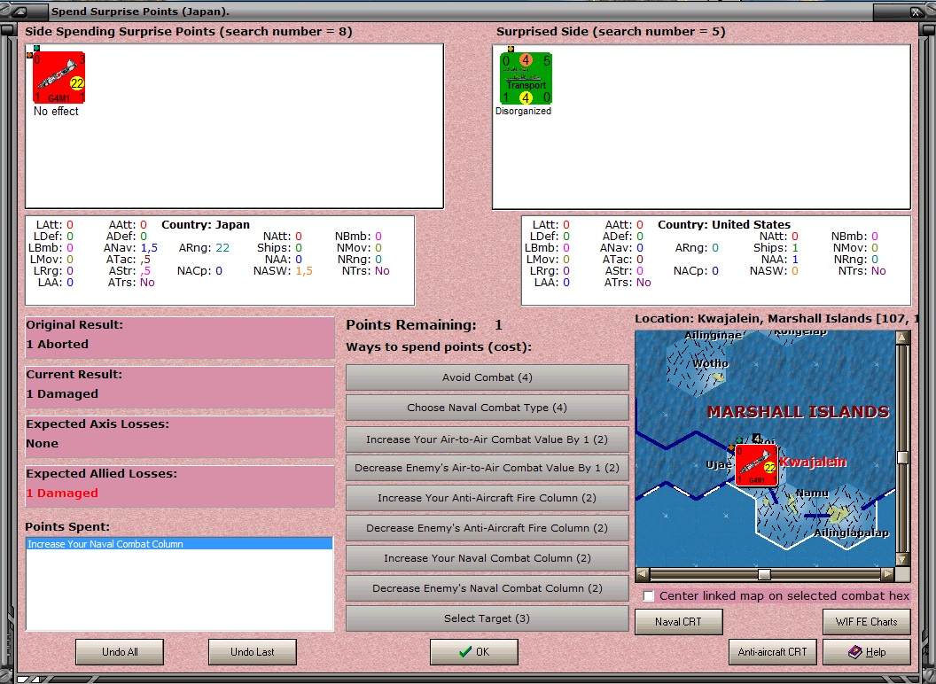
Task: Click the 'Country: United States' stats label
Action: pyautogui.click(x=724, y=225)
